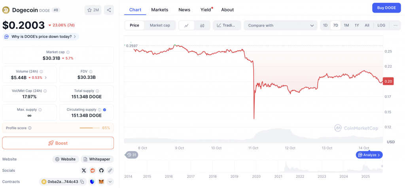Screen dimensions: 405x188
Task: Select the 1D time range
Action: [x=325, y=25]
